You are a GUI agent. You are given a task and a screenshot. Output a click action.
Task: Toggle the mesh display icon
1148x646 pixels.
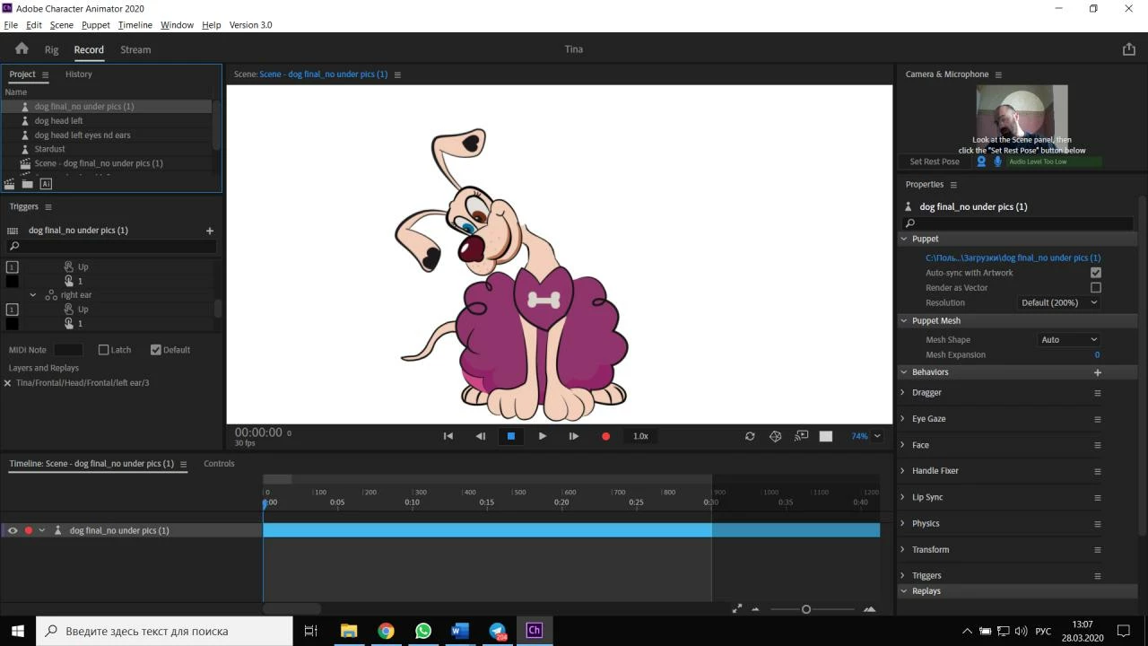(776, 436)
